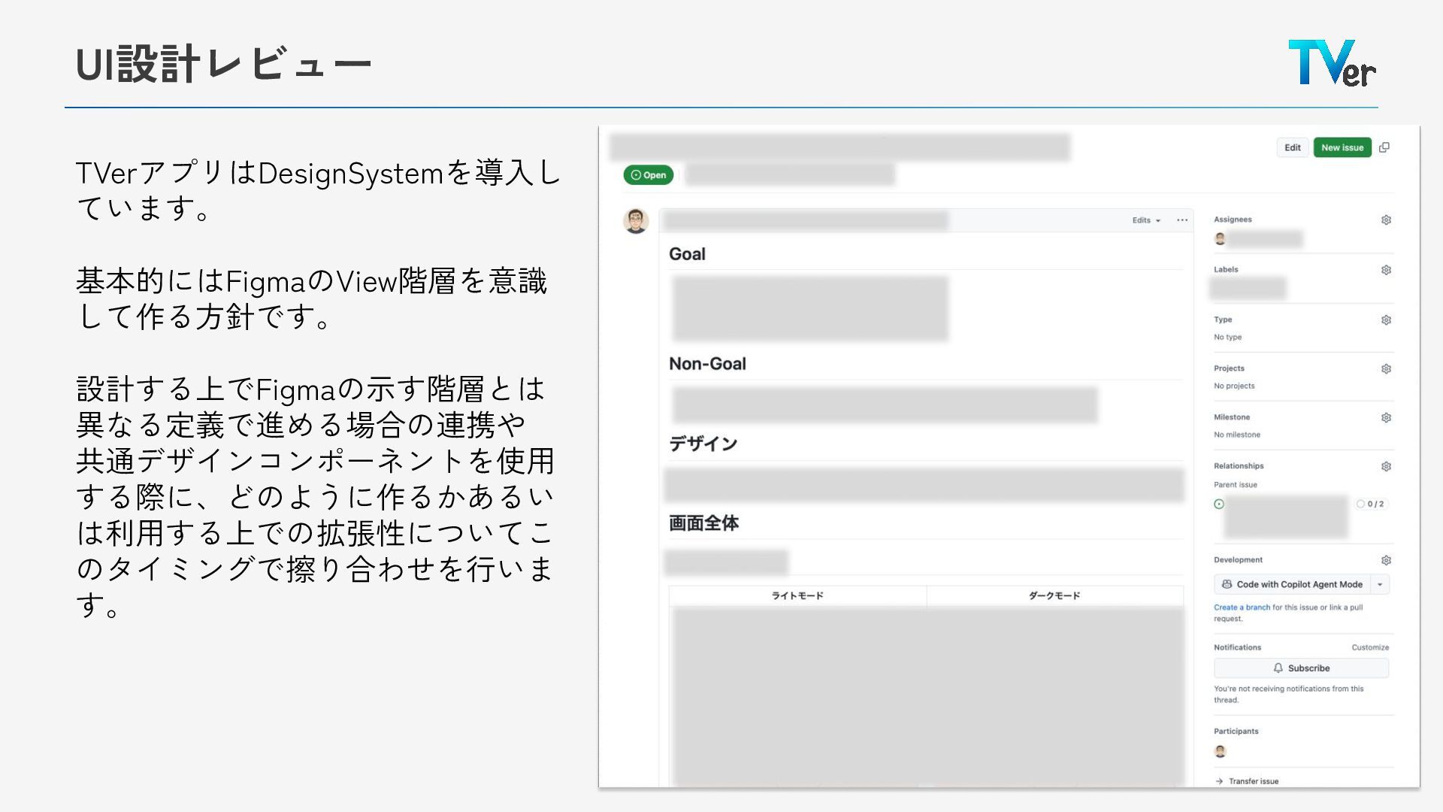1443x812 pixels.
Task: Click the Assignees gear icon
Action: pyautogui.click(x=1386, y=220)
